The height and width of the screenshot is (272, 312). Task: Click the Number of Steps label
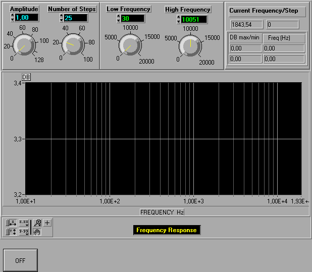coord(72,9)
